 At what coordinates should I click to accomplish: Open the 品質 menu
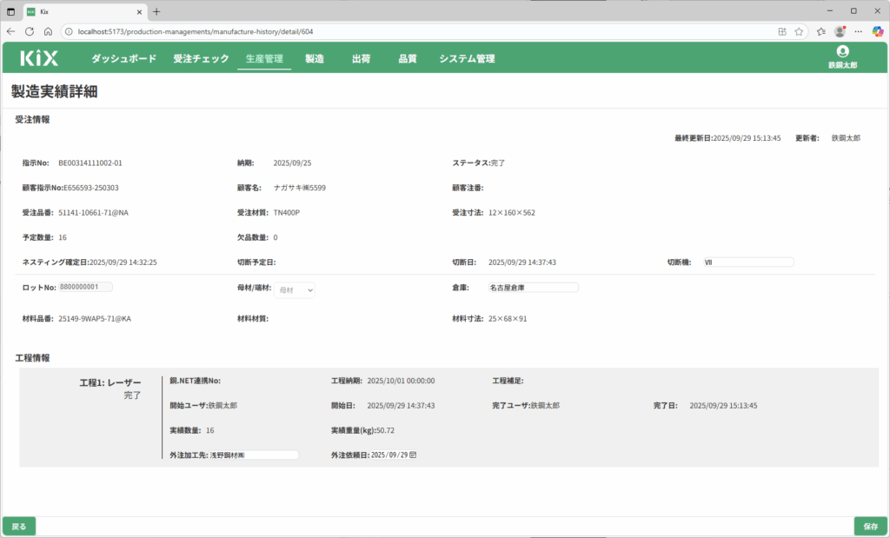tap(407, 59)
